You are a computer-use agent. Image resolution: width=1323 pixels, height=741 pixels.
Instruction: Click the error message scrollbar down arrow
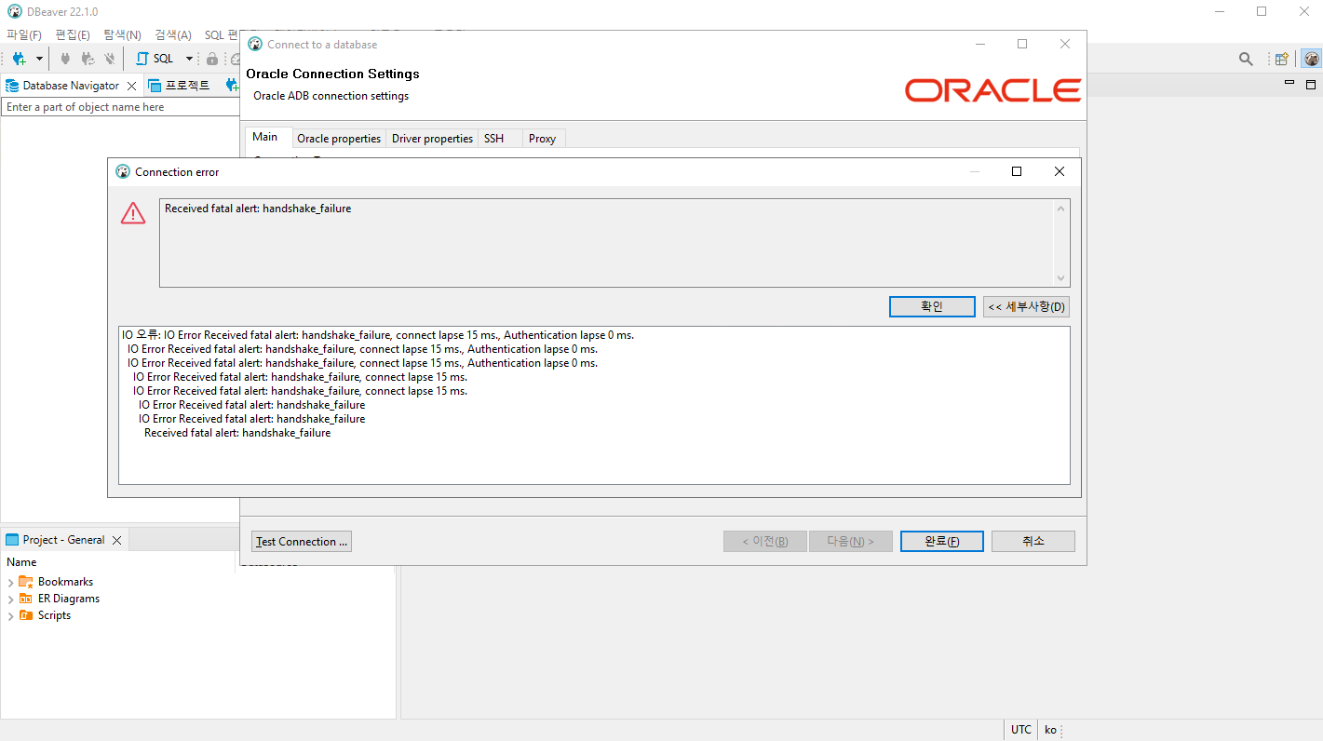coord(1060,277)
